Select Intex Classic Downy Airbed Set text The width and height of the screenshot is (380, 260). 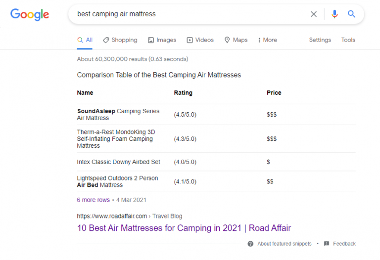coord(119,162)
